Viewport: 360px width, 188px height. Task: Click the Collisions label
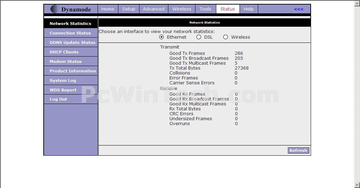pos(180,73)
